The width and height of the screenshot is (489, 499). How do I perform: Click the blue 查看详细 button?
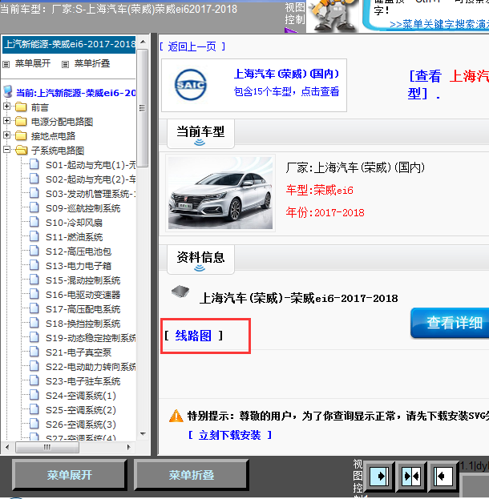coord(451,323)
